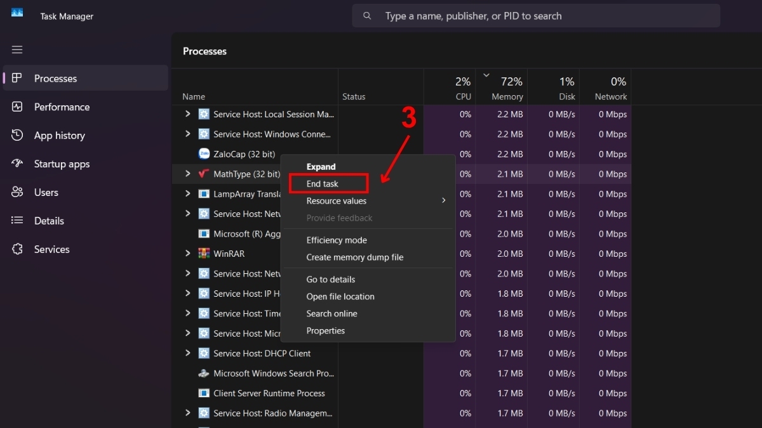Switch to the Performance page
762x428 pixels.
point(86,107)
